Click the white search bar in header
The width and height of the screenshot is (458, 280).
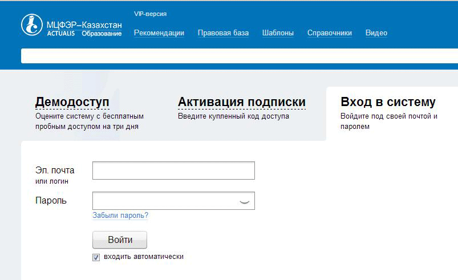240,56
